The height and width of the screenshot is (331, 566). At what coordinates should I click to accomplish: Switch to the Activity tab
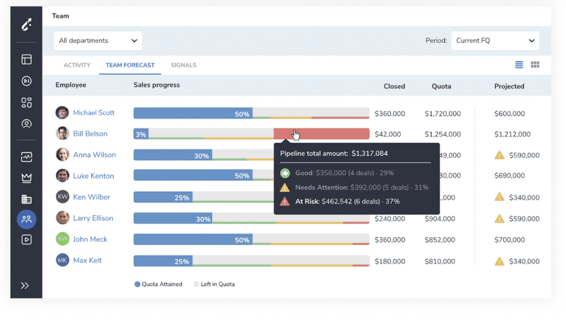point(77,65)
